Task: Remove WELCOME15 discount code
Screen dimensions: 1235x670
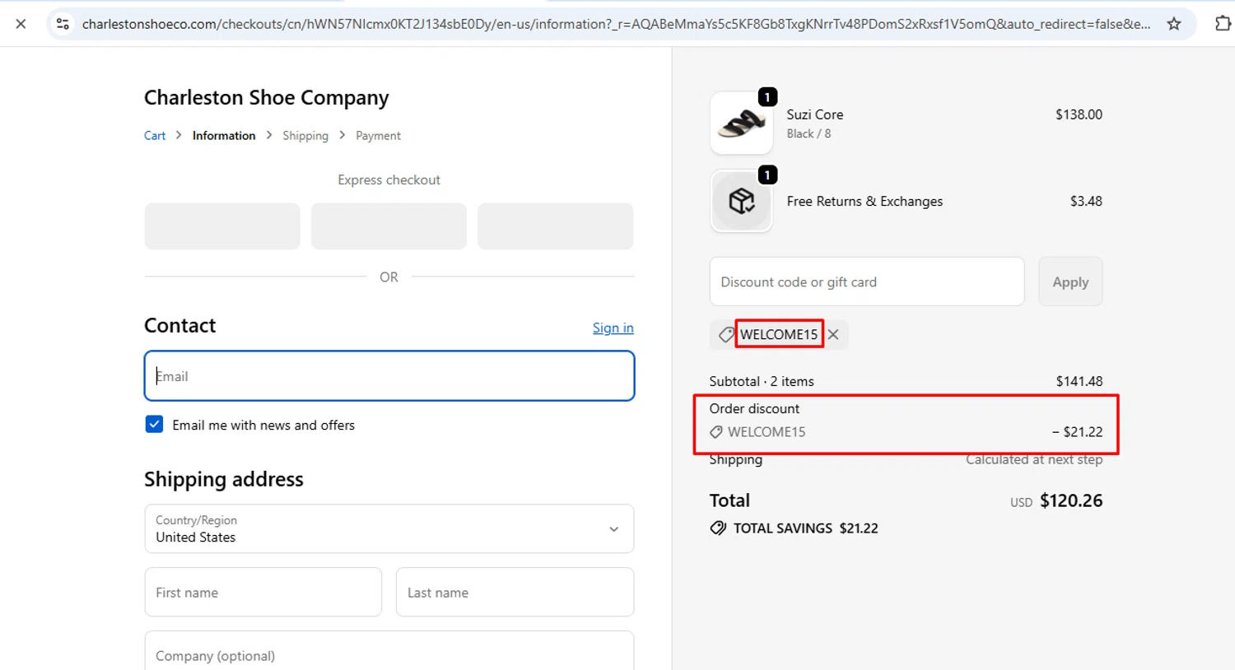Action: click(833, 334)
